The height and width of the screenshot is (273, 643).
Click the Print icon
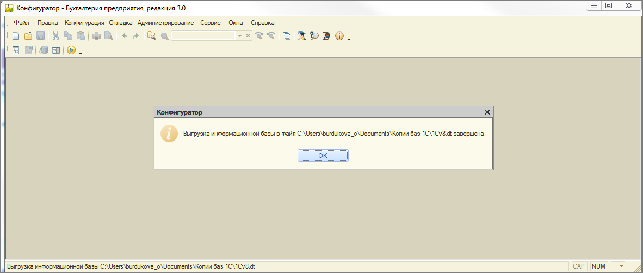click(96, 36)
